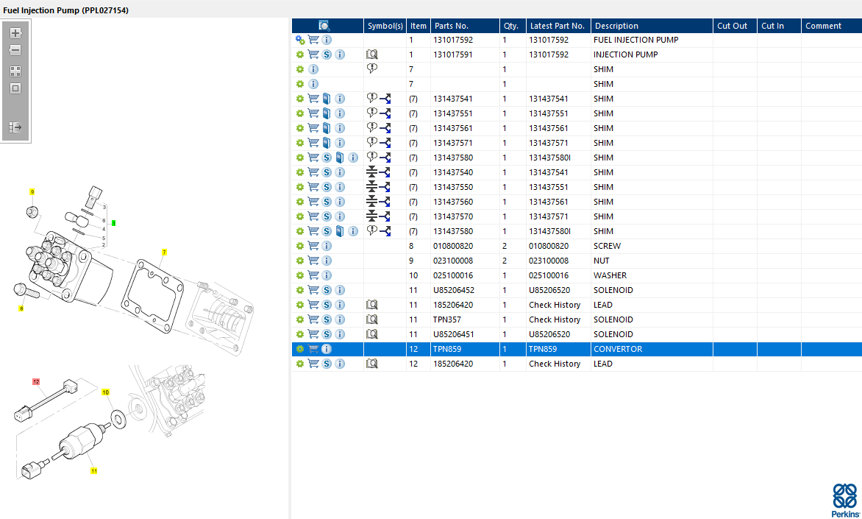Screen dimensions: 862x519
Task: Click history book symbol for TPN357
Action: 372,319
